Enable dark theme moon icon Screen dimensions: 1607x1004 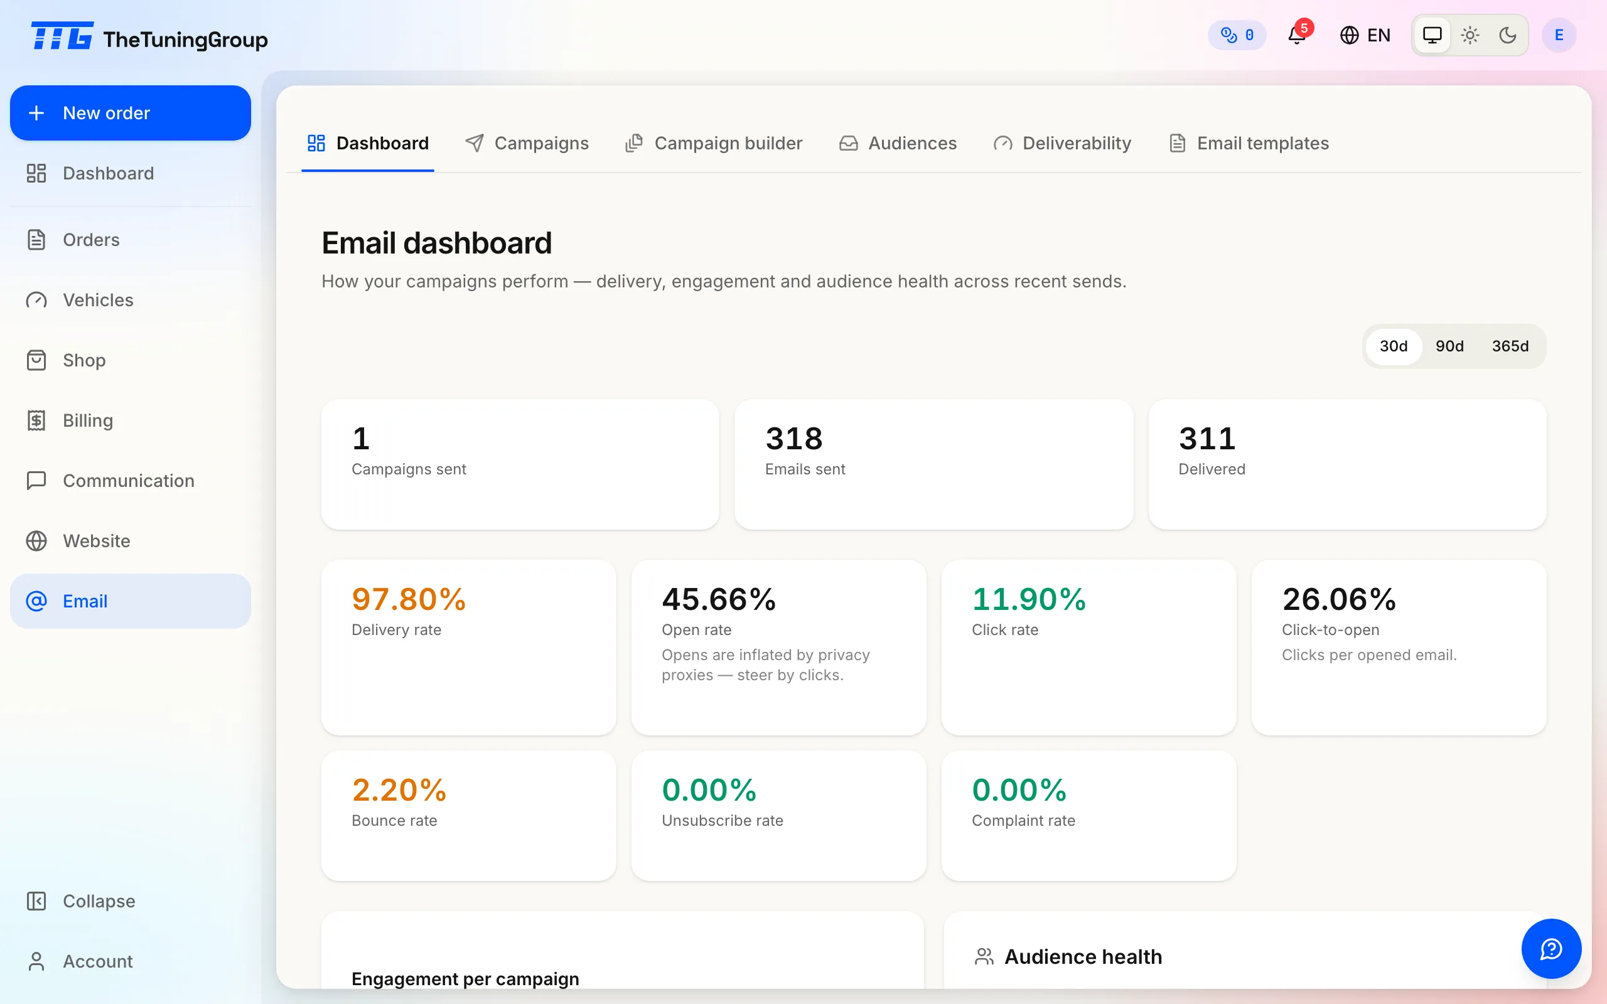point(1507,35)
